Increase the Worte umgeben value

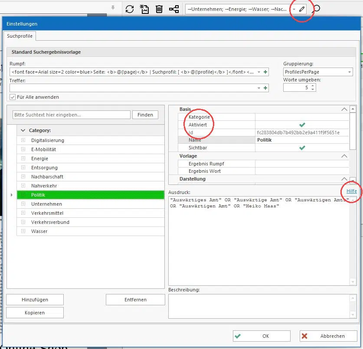coord(313,86)
